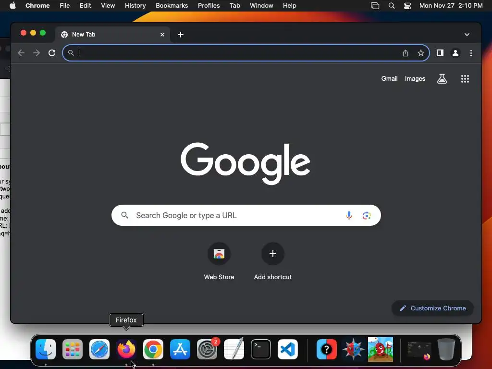The width and height of the screenshot is (492, 369).
Task: Open the View menu
Action: point(108,6)
